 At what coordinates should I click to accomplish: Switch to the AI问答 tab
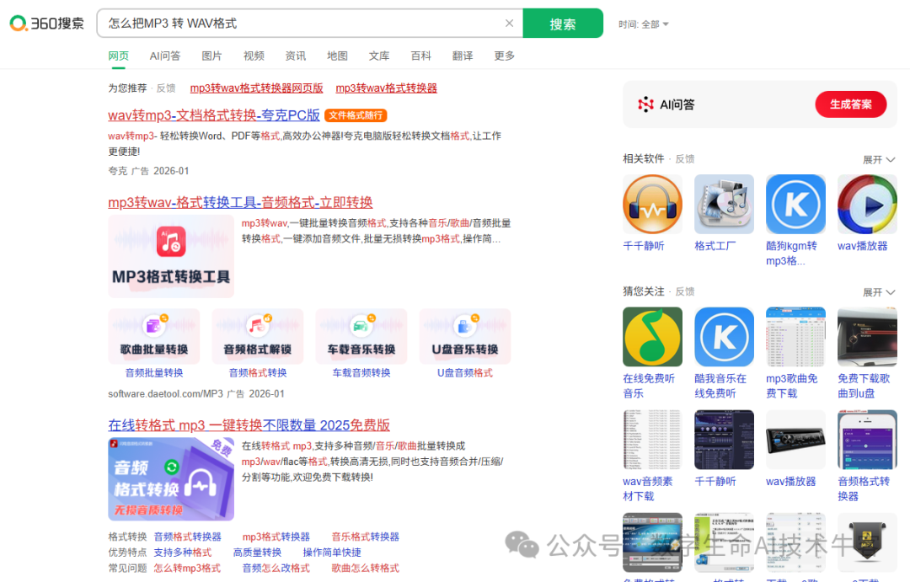tap(165, 56)
